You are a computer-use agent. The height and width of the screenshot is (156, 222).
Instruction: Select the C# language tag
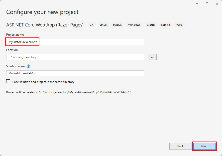coord(92,25)
